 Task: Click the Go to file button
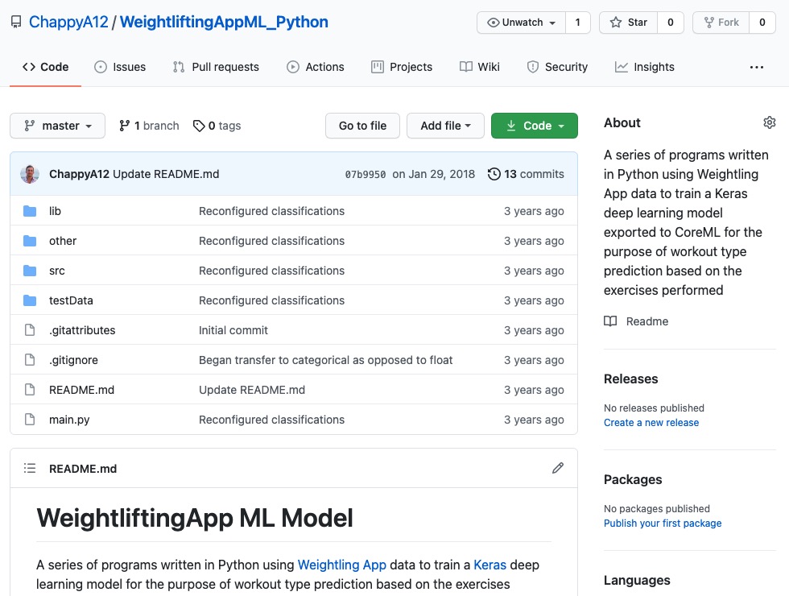point(361,126)
